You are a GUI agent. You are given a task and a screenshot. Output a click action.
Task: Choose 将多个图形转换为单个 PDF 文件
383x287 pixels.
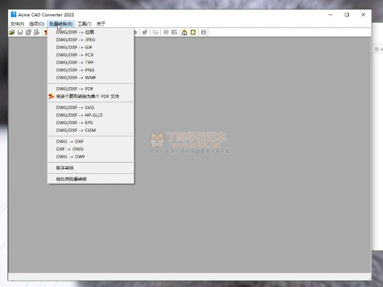(91, 96)
